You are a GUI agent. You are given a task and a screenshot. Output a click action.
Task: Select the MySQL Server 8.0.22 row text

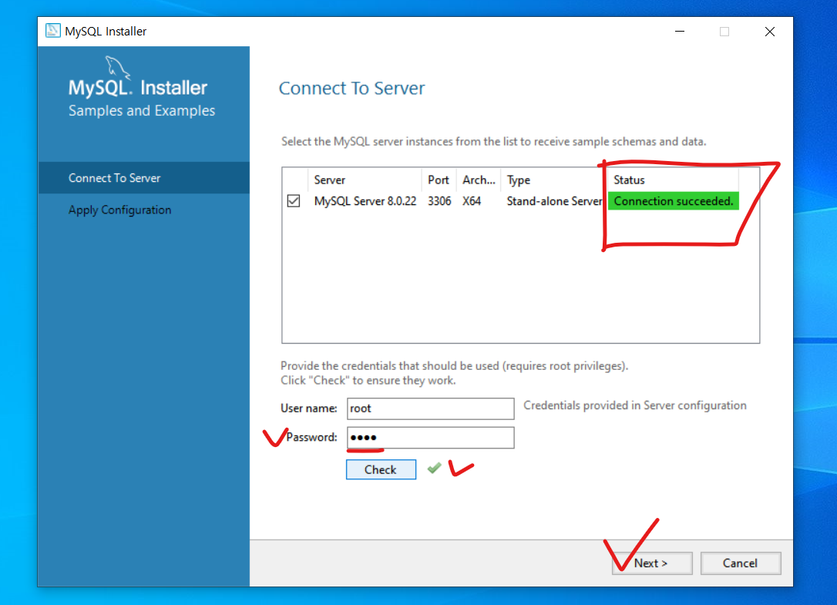click(x=365, y=201)
